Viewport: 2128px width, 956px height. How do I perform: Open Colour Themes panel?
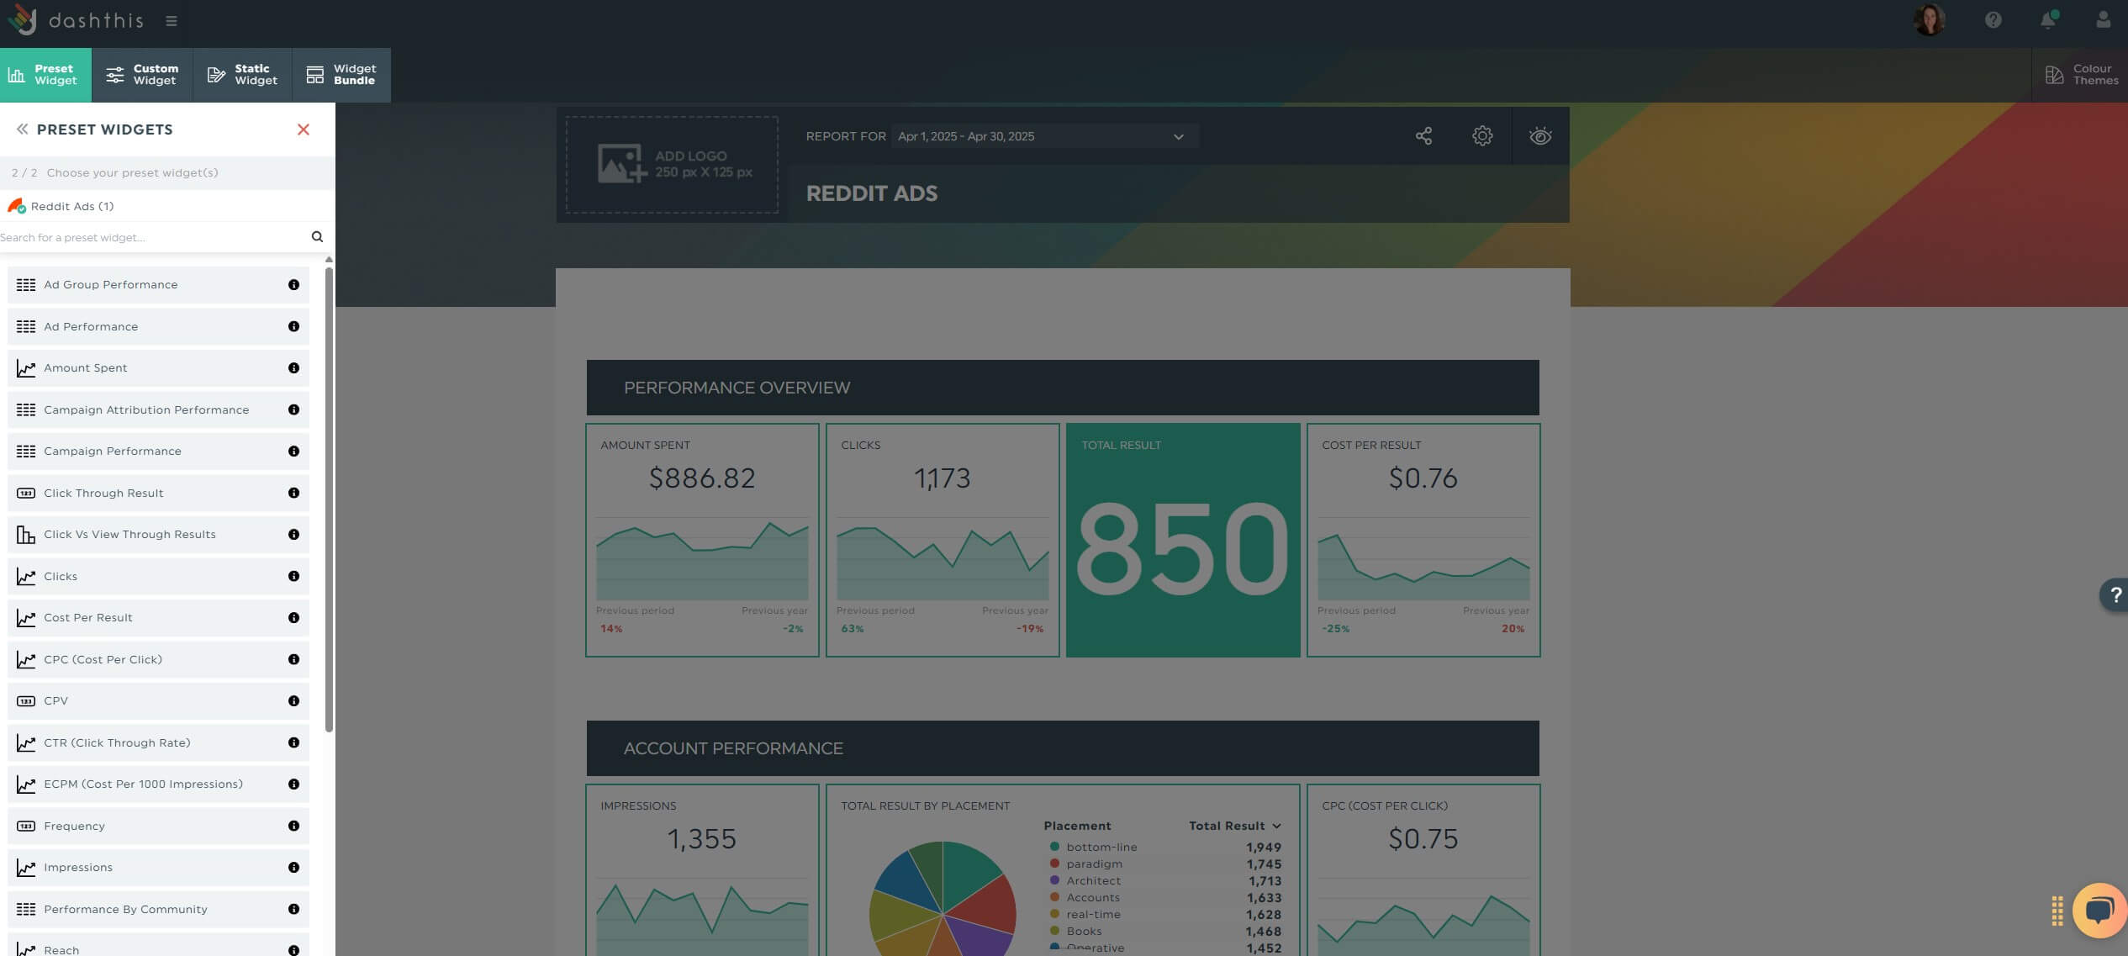pos(2080,75)
